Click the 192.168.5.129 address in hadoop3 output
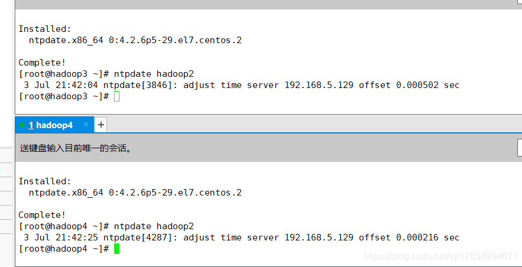522x267 pixels. click(319, 85)
